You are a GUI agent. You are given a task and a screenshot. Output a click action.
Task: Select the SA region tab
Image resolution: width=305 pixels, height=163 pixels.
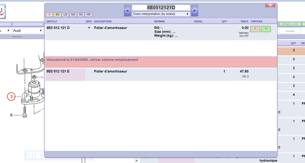tap(81, 15)
